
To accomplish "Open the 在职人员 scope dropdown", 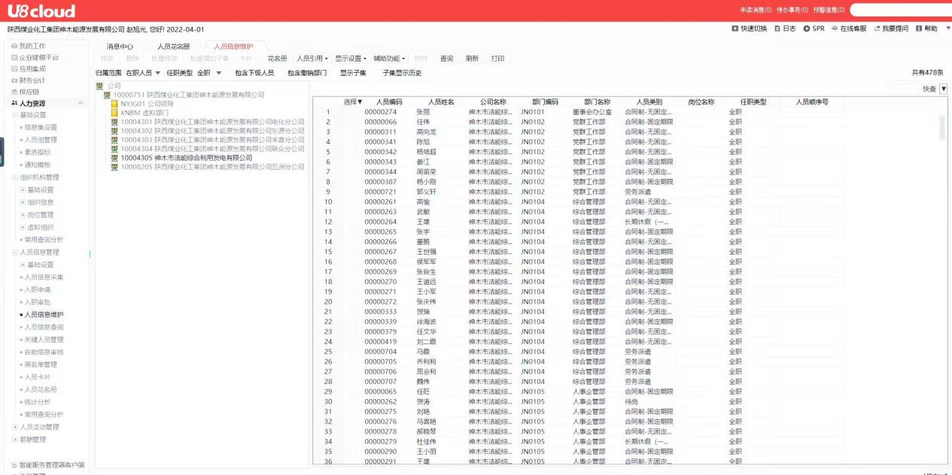I will pos(142,73).
